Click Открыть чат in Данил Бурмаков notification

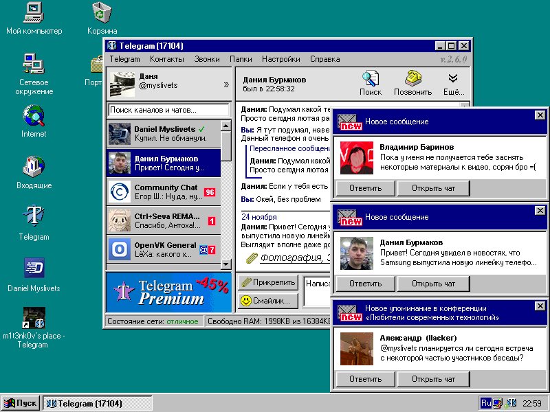tap(433, 284)
